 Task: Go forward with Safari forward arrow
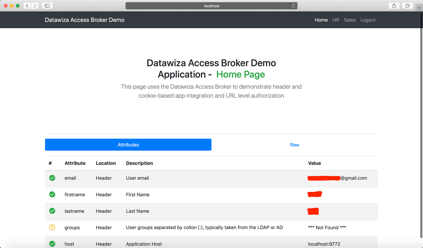[x=35, y=6]
